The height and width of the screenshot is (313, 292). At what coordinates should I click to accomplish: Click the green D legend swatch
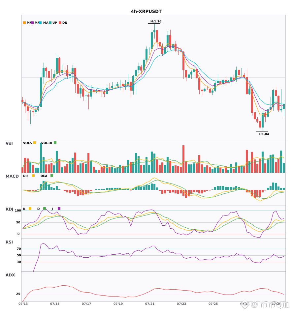45,209
